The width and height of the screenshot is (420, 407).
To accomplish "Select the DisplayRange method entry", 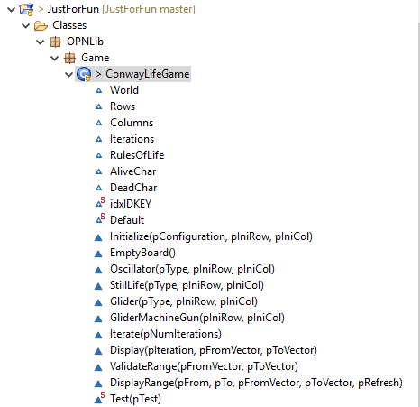I will 256,383.
